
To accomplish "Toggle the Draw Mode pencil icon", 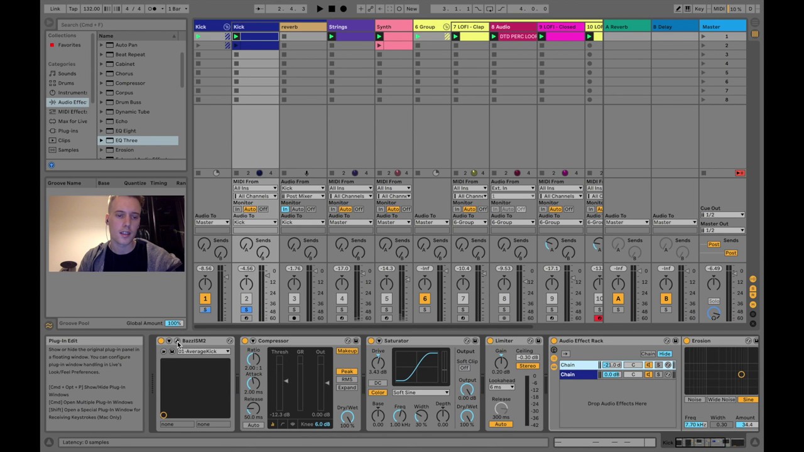I will pos(678,9).
